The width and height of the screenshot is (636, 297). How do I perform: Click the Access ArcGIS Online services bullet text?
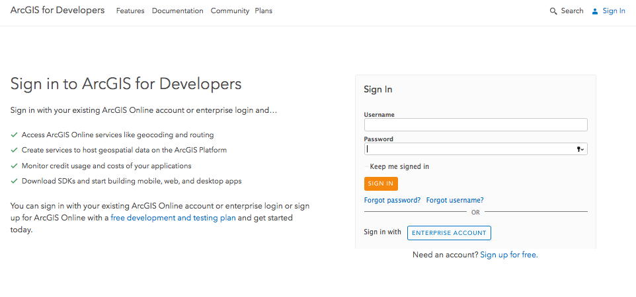[x=118, y=135]
